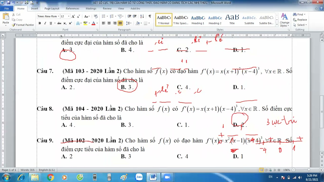
Task: Open Google Chrome from taskbar
Action: (x=50, y=177)
